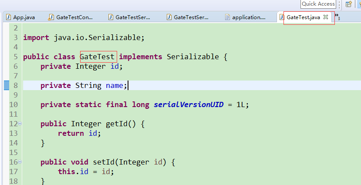The image size is (361, 185).
Task: Collapse the setId() method fold
Action: click(20, 162)
